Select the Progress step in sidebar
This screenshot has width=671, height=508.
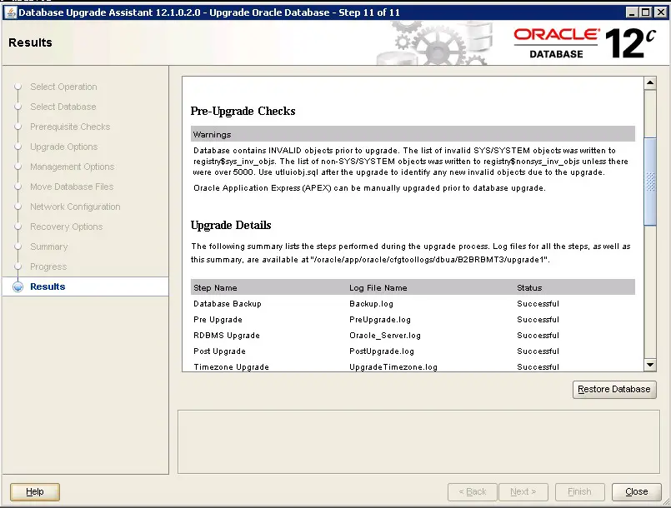pyautogui.click(x=48, y=266)
